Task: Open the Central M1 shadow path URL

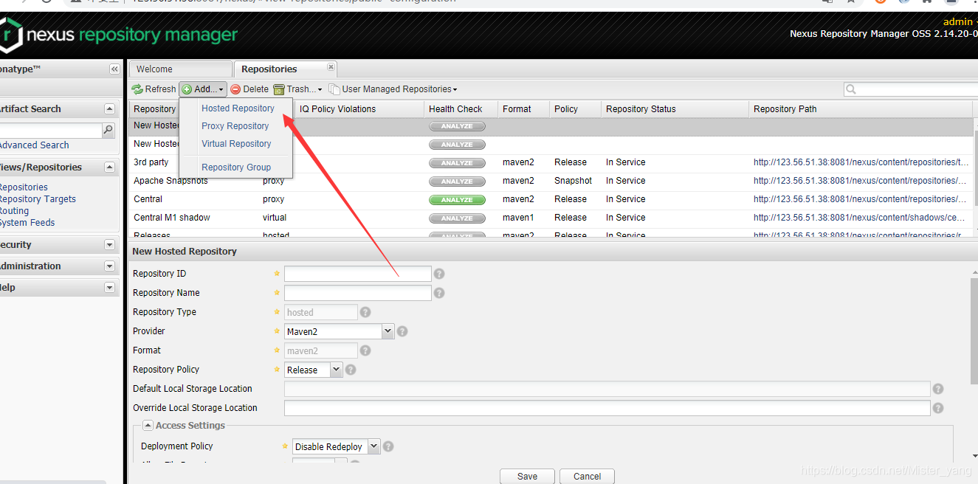Action: (x=859, y=218)
